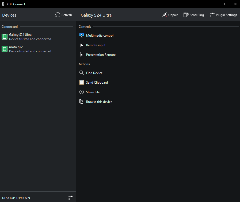Choose Browse this device action

158,102
